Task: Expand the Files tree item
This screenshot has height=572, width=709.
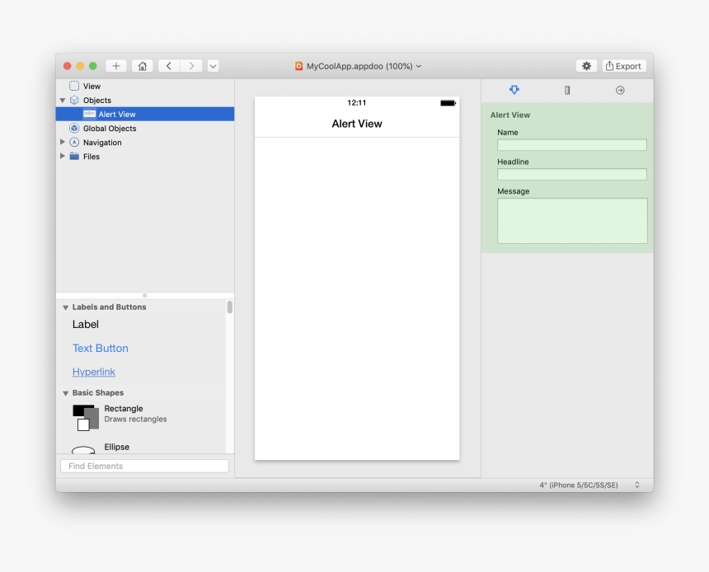Action: coord(63,157)
